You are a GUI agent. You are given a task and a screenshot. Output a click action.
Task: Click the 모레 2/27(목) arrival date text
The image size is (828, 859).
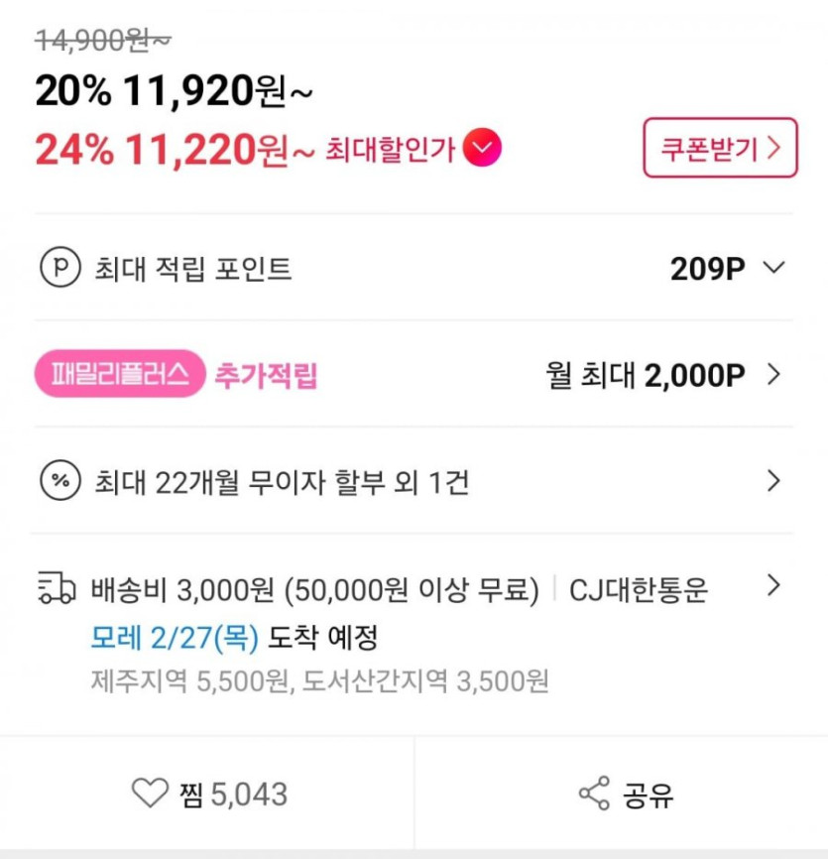(x=175, y=638)
